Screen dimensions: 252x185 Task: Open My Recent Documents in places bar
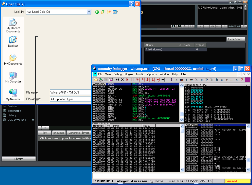click(x=13, y=25)
